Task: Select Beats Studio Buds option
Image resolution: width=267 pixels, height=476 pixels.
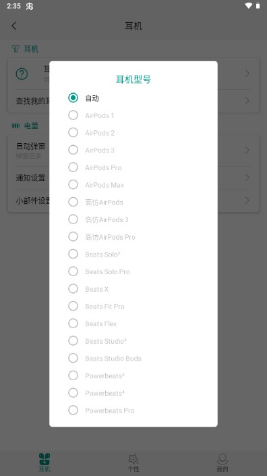Action: pyautogui.click(x=73, y=359)
